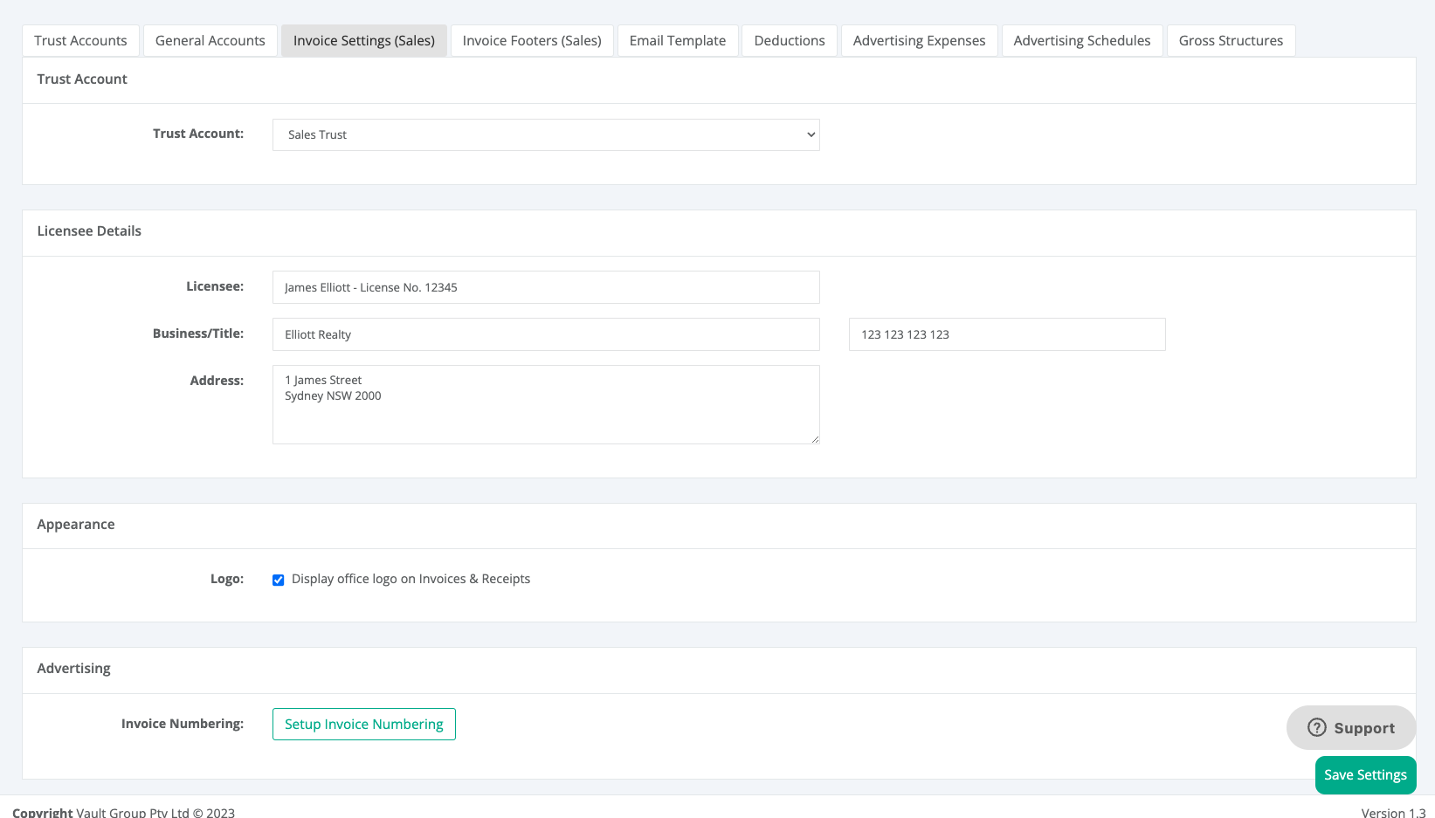This screenshot has width=1435, height=818.
Task: Save the settings
Action: click(x=1365, y=775)
